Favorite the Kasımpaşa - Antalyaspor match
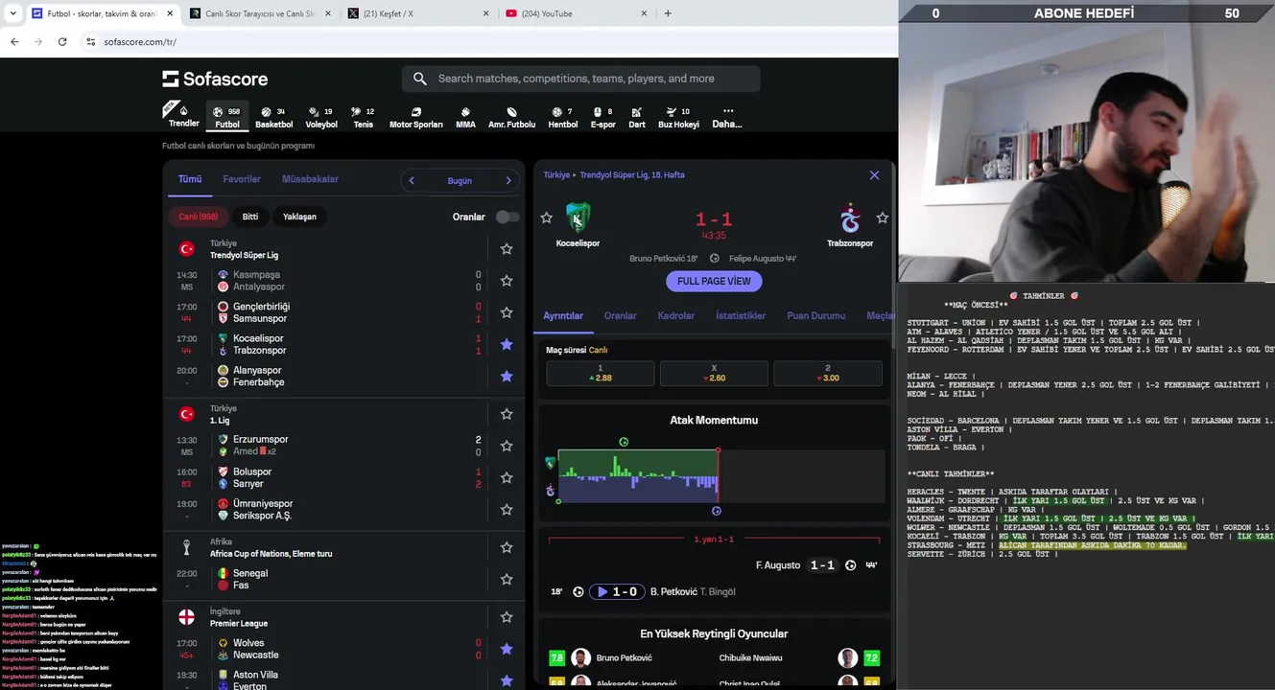This screenshot has width=1275, height=690. [x=507, y=281]
